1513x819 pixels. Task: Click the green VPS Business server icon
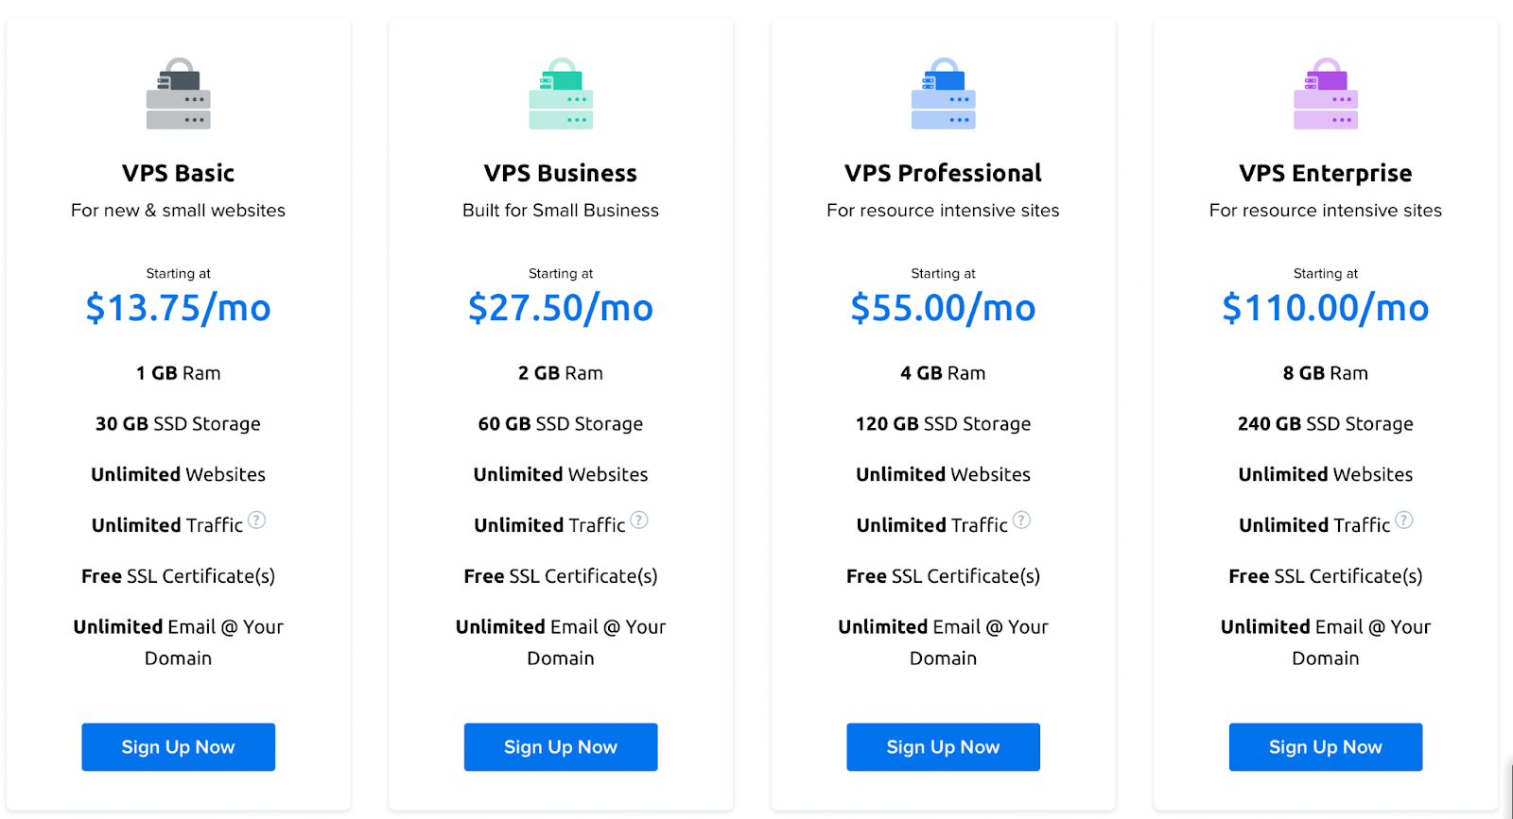[561, 94]
